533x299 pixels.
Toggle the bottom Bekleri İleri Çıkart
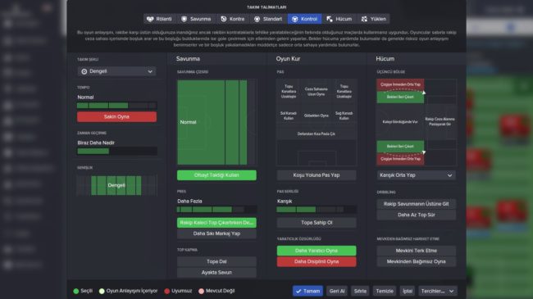click(x=400, y=146)
